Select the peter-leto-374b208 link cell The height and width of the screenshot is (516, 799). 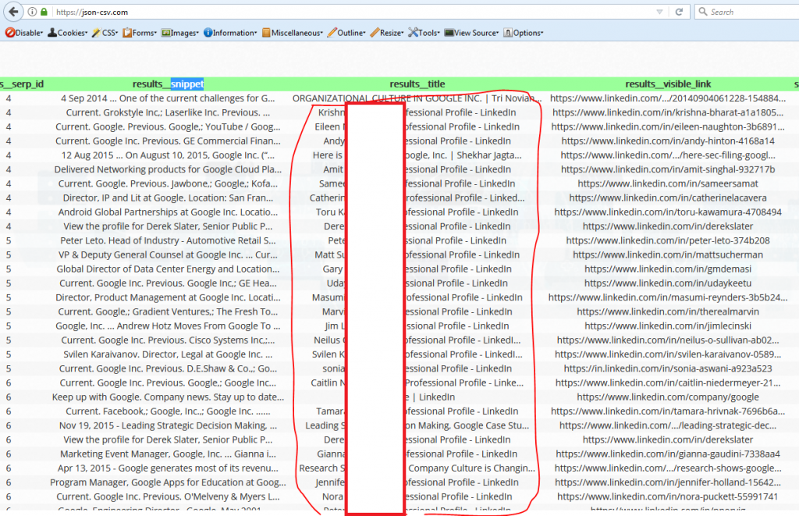coord(668,241)
